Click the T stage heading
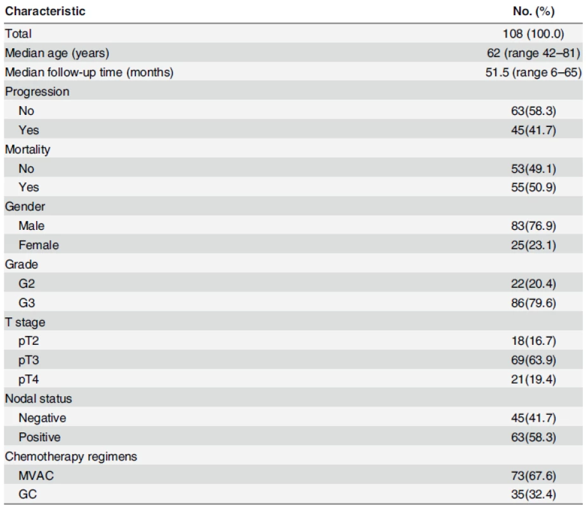 [x=25, y=322]
